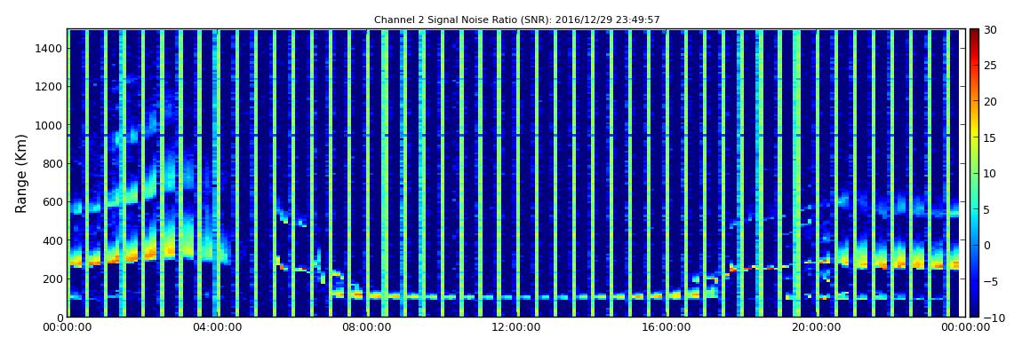The width and height of the screenshot is (1022, 361).
Task: Click the colorbar value 20
Action: (990, 101)
